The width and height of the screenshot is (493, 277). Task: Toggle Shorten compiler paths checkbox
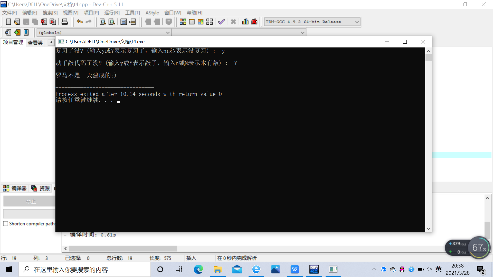[x=6, y=224]
